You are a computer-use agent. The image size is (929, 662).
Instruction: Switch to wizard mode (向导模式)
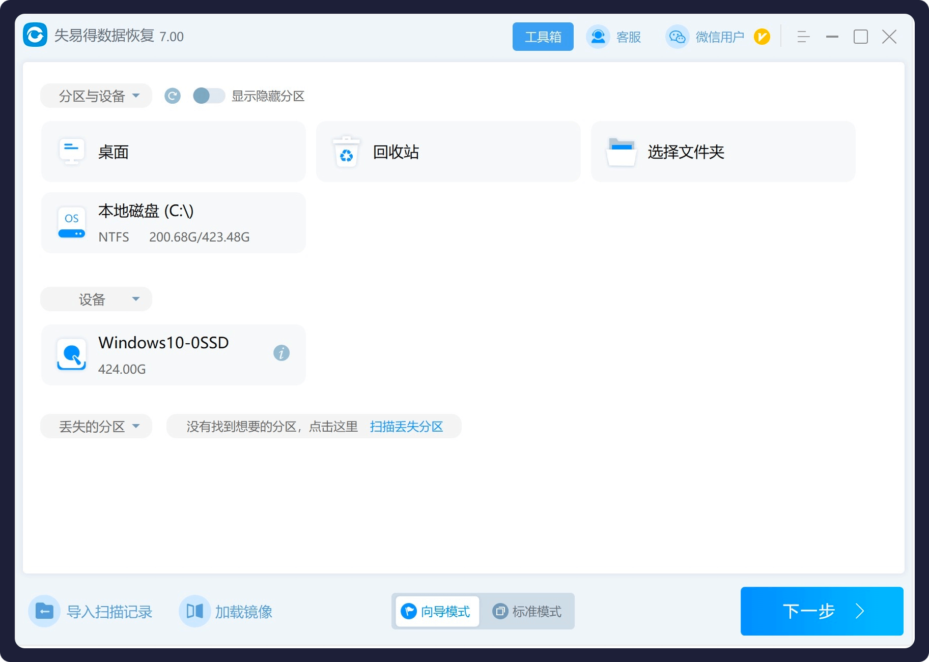(x=437, y=611)
